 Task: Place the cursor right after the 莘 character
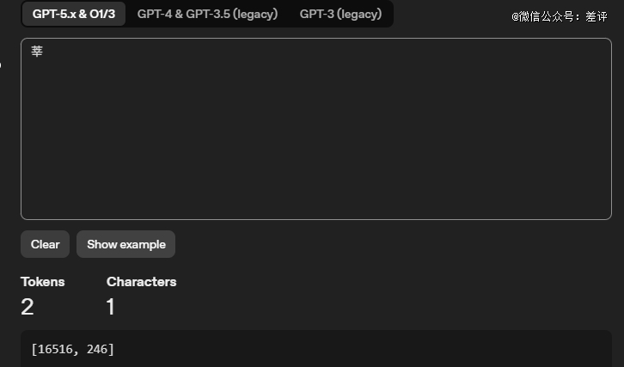coord(44,52)
